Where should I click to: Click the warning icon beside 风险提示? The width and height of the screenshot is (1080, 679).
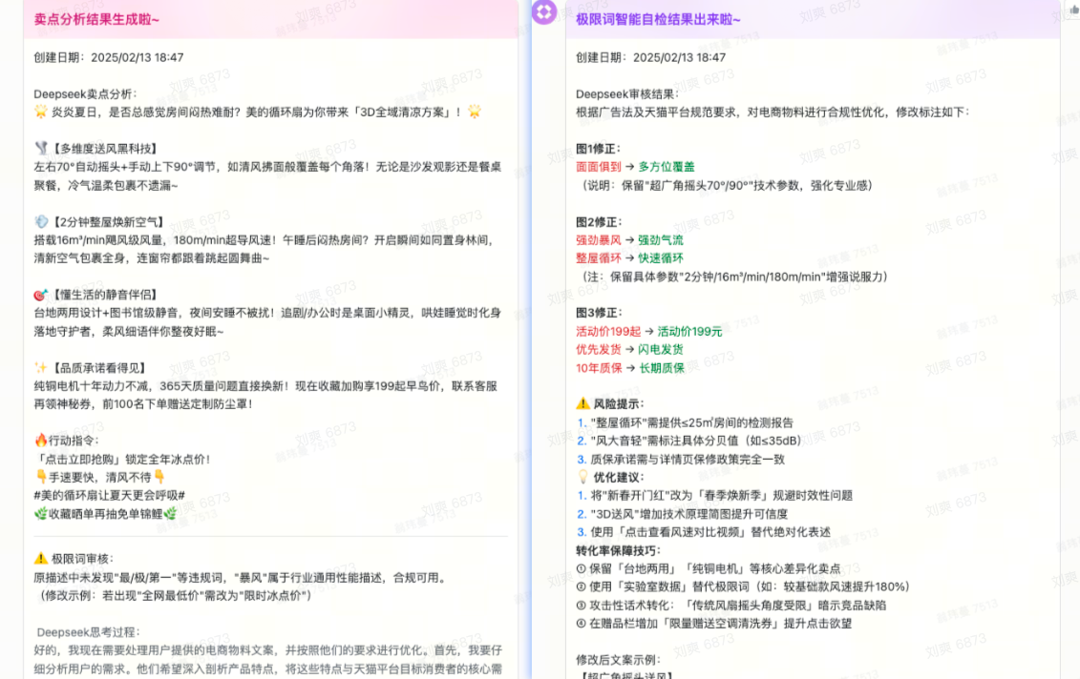pos(583,404)
